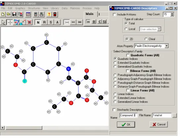This screenshot has height=138, width=180.
Task: Click the remove atom arrow tool
Action: (x=22, y=22)
